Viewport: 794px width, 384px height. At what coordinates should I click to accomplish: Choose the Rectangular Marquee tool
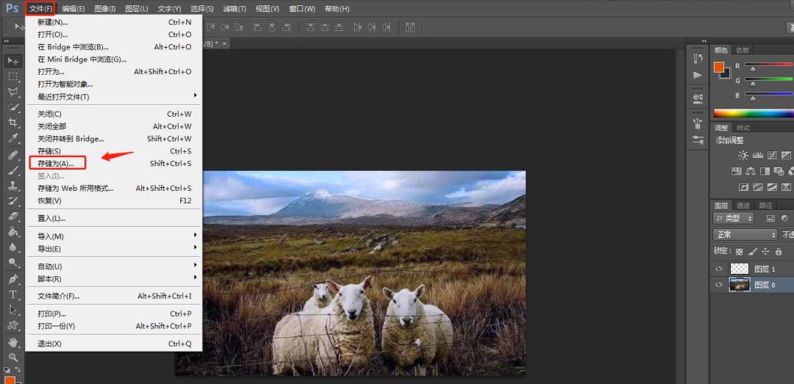(x=12, y=76)
